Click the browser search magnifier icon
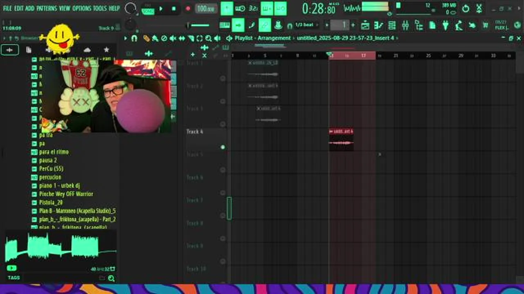Screen dimensions: 524x294 click(111, 278)
